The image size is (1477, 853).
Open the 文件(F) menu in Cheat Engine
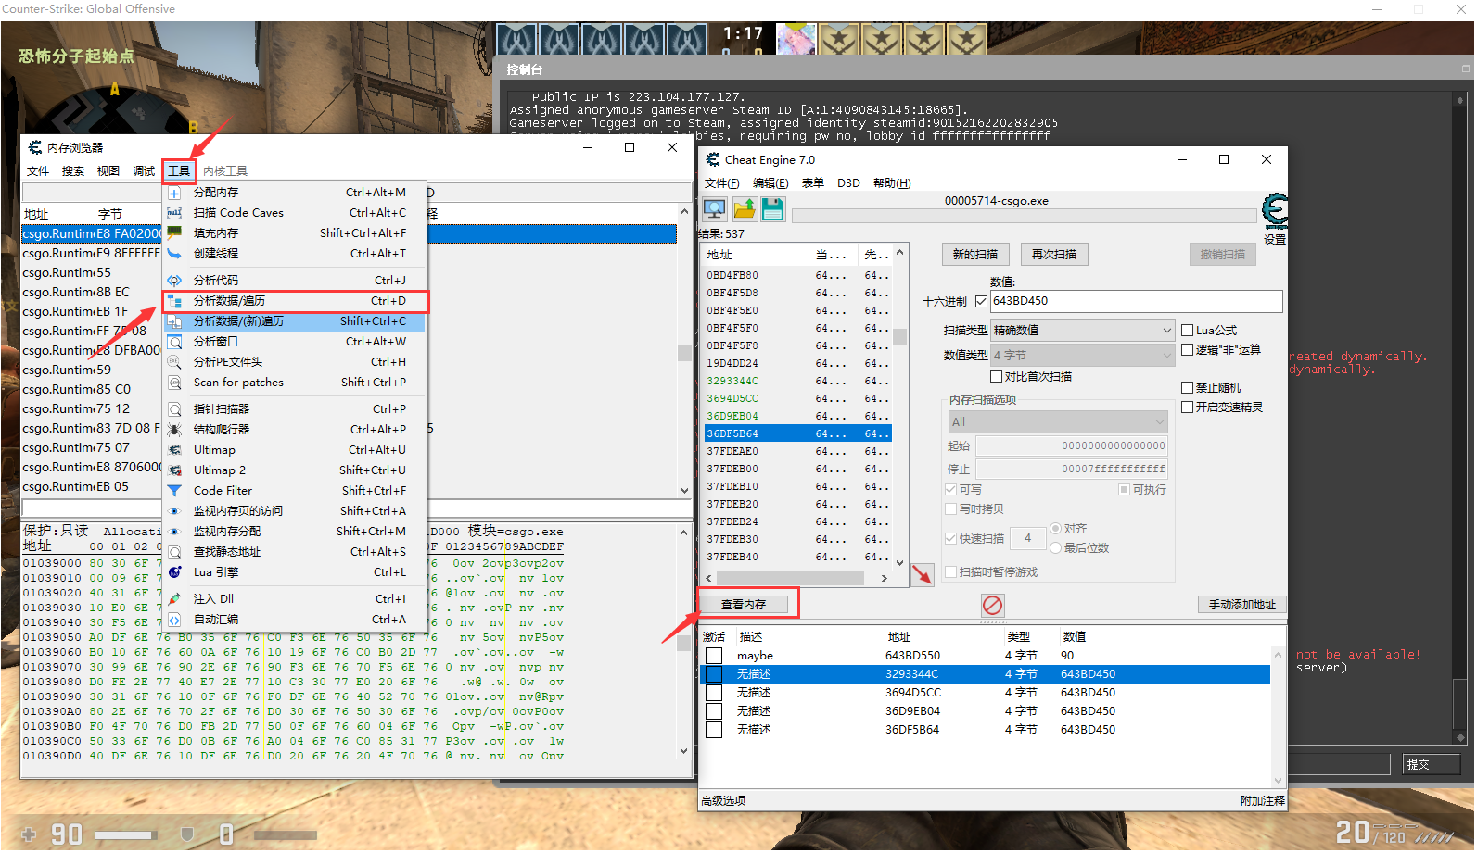click(721, 183)
